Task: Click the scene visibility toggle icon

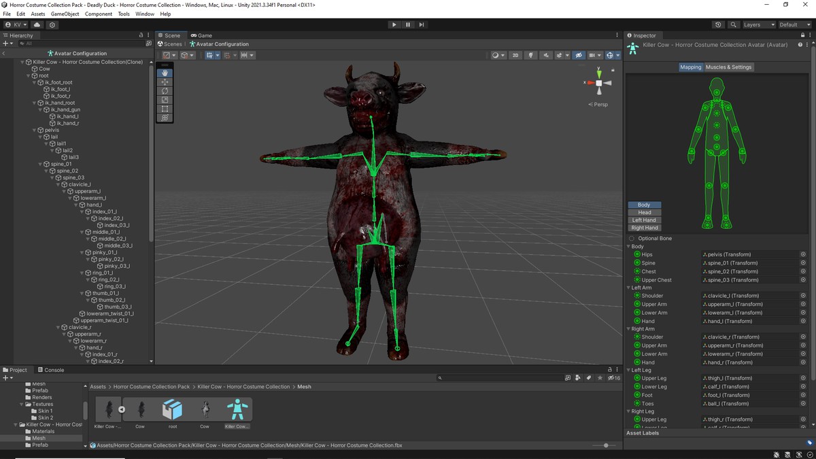Action: (x=579, y=55)
